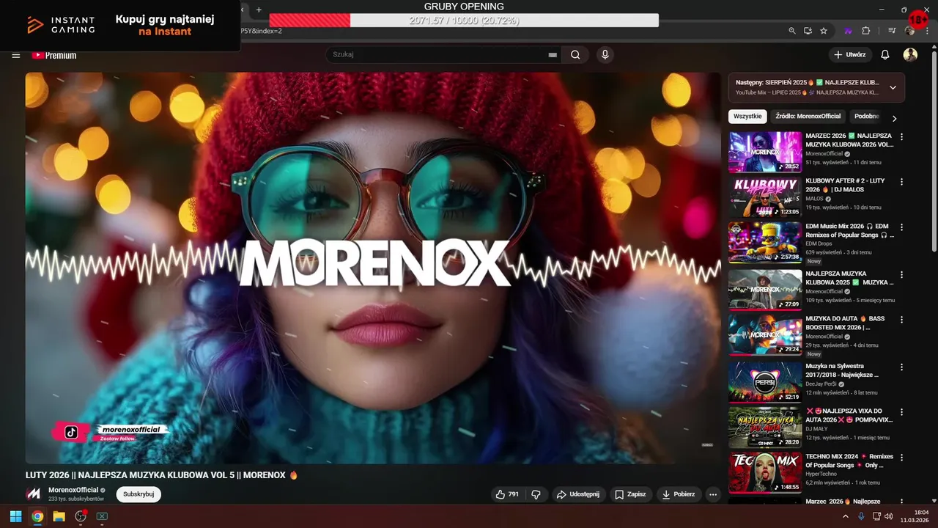This screenshot has width=938, height=528.
Task: Open the YouTube guide hamburger menu
Action: tap(15, 55)
